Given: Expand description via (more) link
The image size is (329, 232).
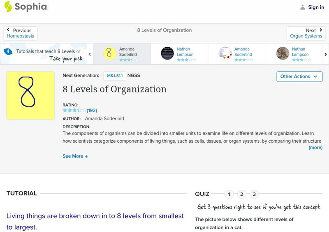Looking at the screenshot, I should pyautogui.click(x=315, y=147).
